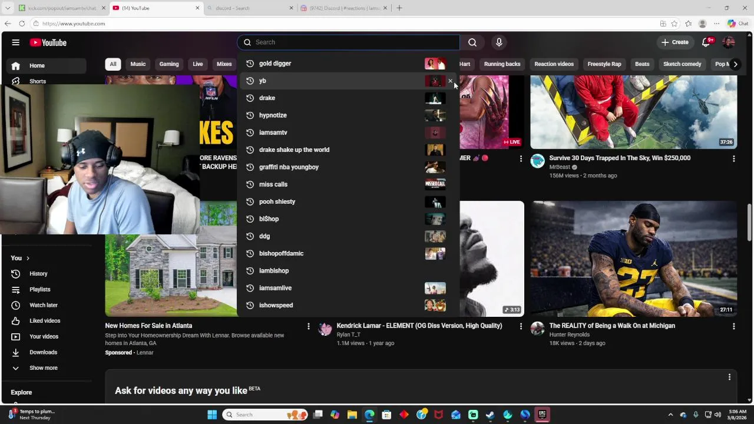Open options for MrBeast video
Viewport: 754px width, 424px height.
coord(733,158)
